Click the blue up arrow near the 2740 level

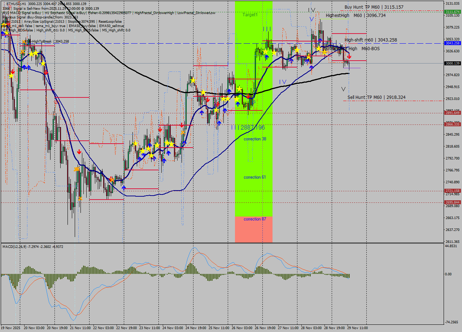(x=124, y=187)
